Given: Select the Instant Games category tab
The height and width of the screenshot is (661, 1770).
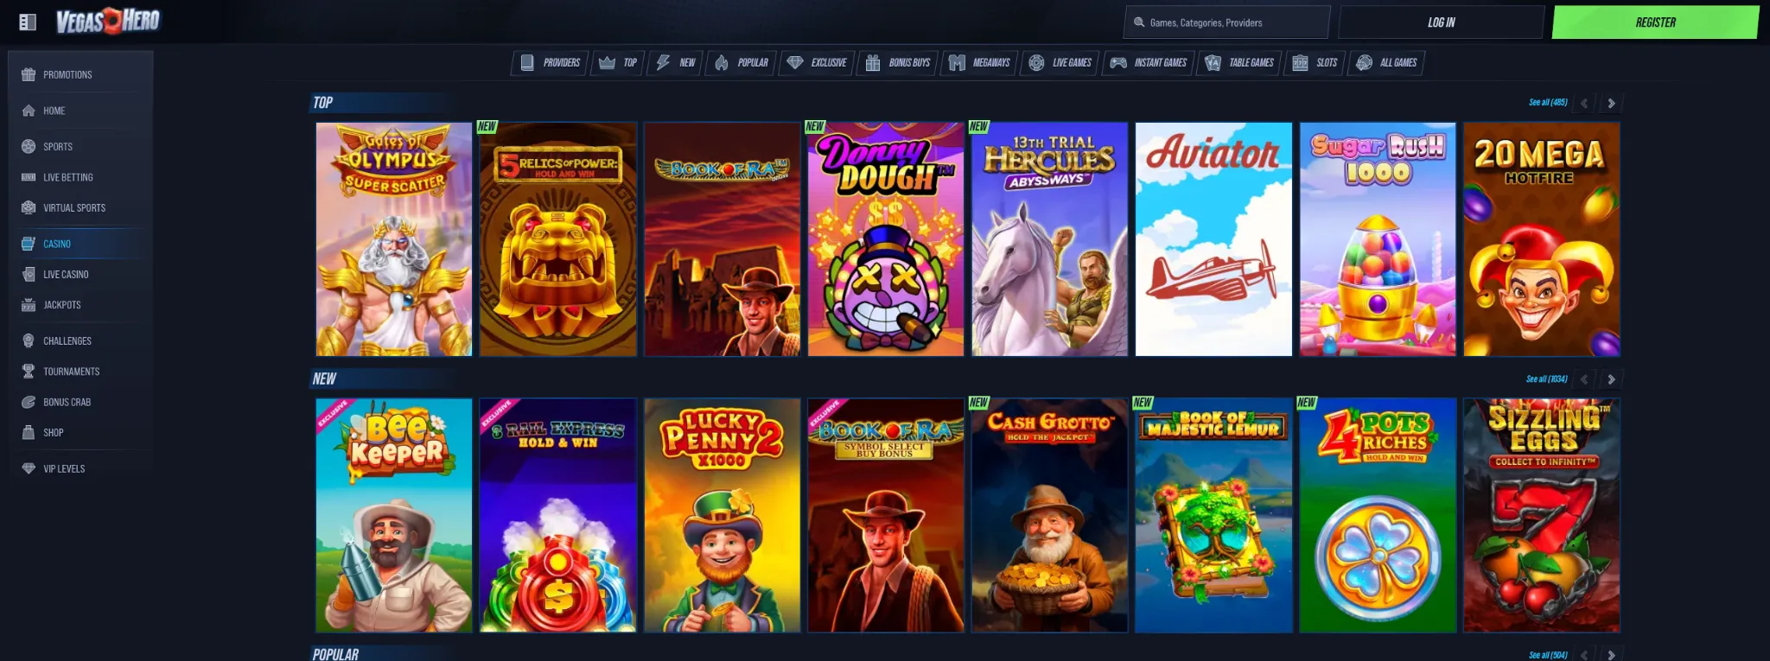Looking at the screenshot, I should pyautogui.click(x=1149, y=63).
